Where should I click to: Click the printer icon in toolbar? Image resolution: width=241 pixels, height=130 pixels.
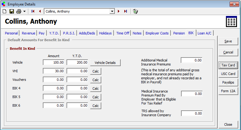[x=19, y=11]
